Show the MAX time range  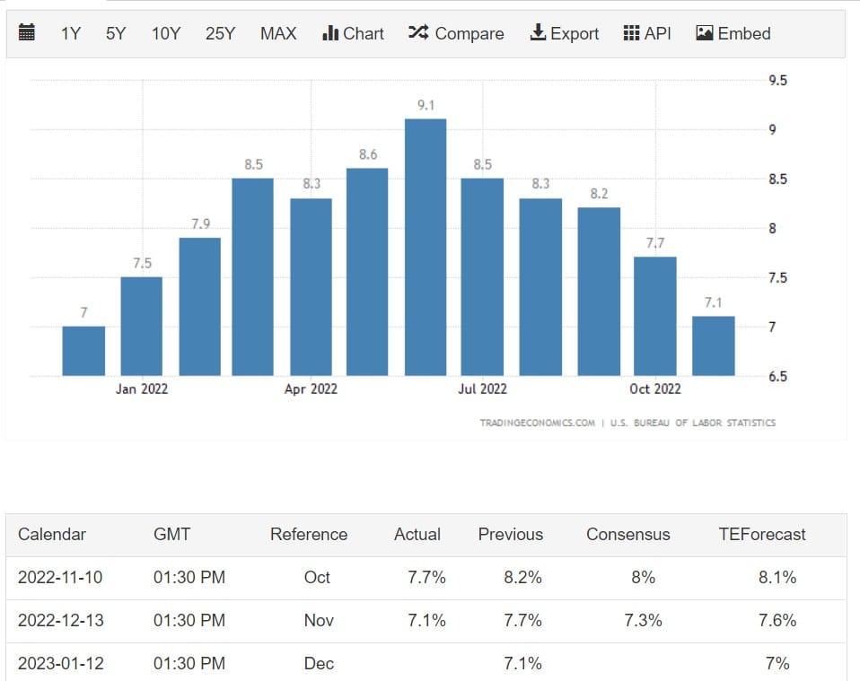(x=278, y=33)
